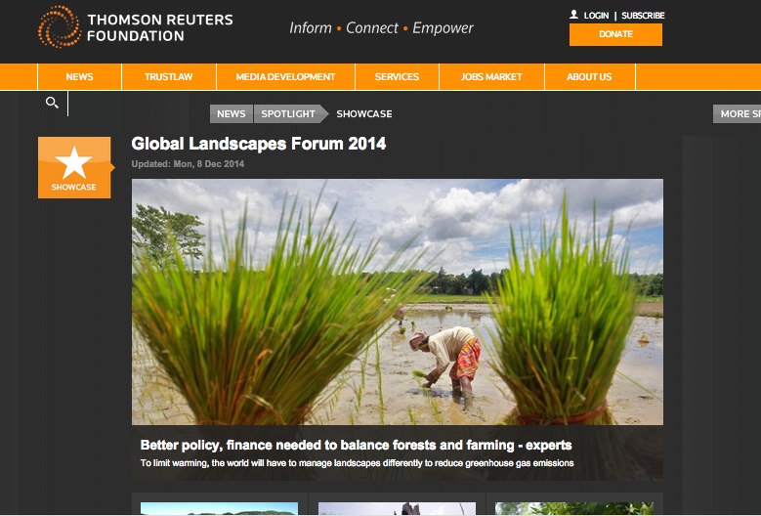This screenshot has height=516, width=761.
Task: Click the user icon beside LOGIN
Action: pos(573,15)
